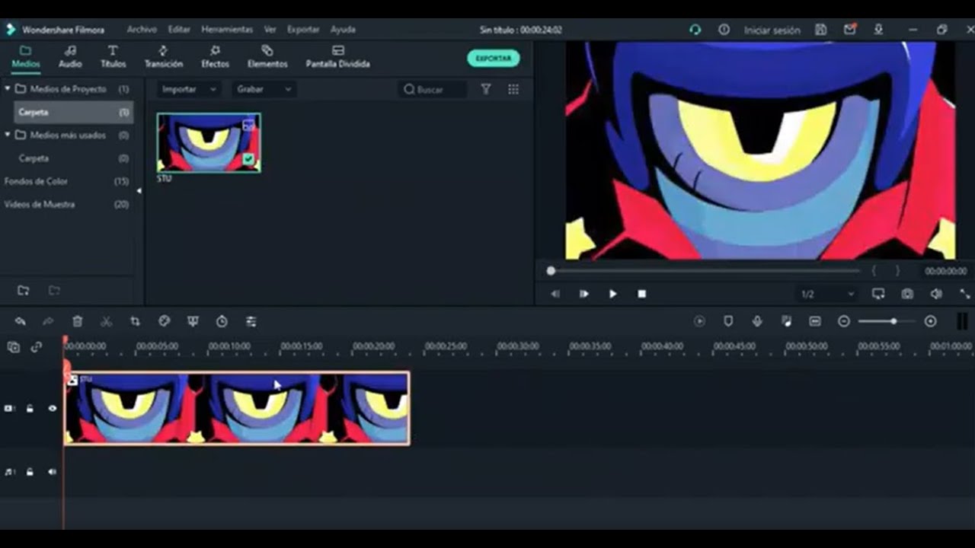Zoom out the timeline with minus icon
The width and height of the screenshot is (975, 548).
pos(844,322)
